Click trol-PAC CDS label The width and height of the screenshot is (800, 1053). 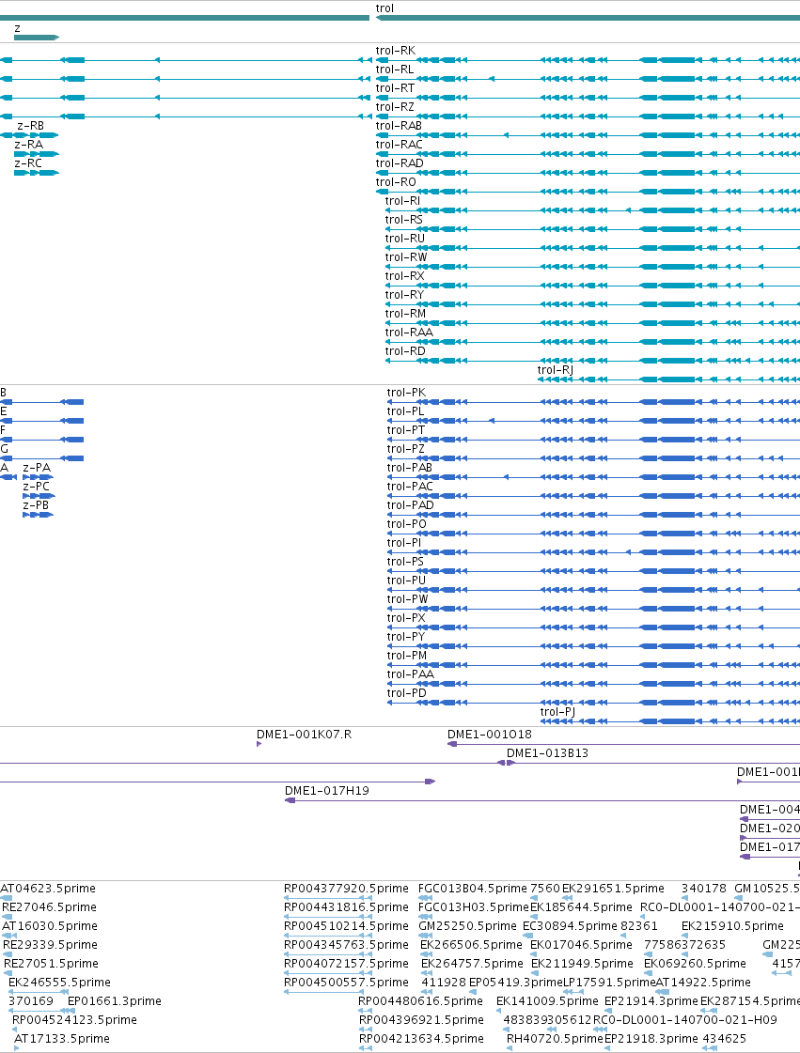point(410,487)
